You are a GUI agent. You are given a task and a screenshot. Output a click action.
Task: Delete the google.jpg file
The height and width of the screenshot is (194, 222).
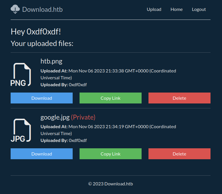click(179, 154)
